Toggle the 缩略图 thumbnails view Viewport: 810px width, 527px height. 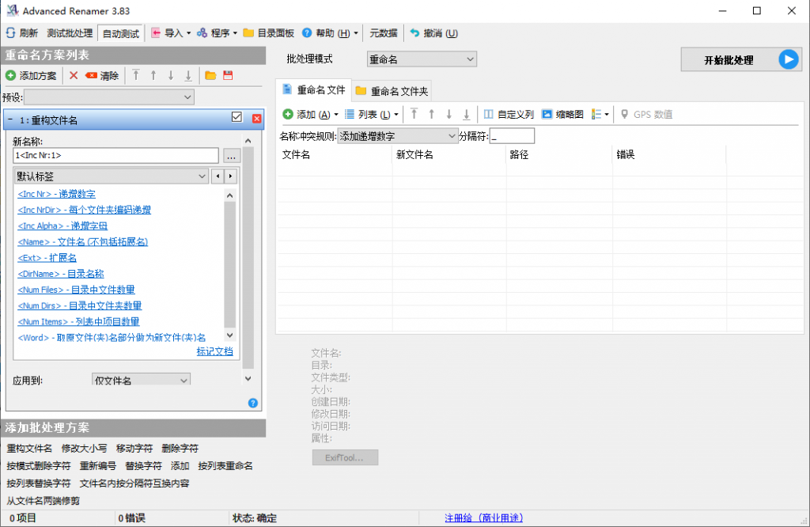pyautogui.click(x=562, y=114)
